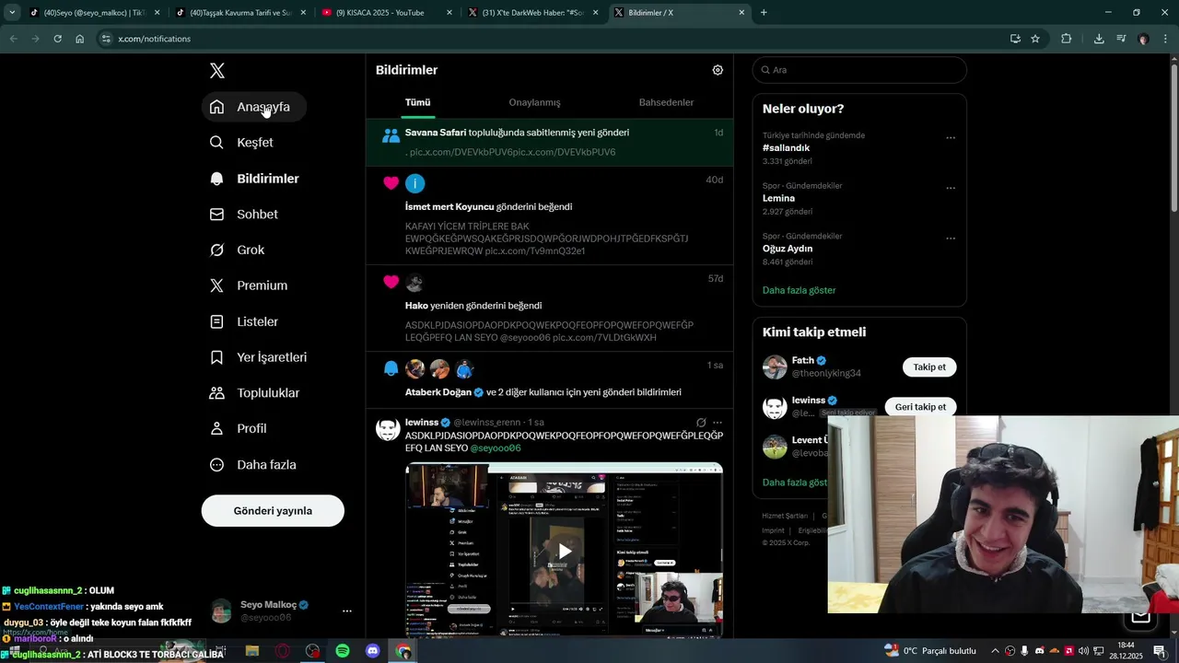
Task: Open a new browser tab
Action: [764, 13]
